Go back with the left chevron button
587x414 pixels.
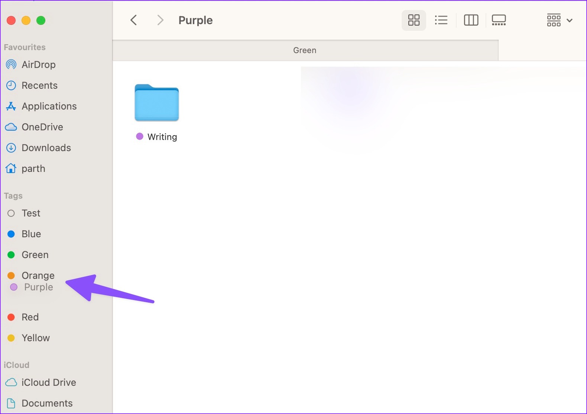pyautogui.click(x=134, y=20)
